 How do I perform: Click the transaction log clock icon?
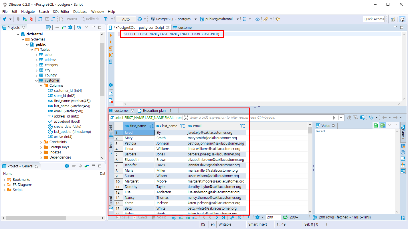[x=140, y=19]
